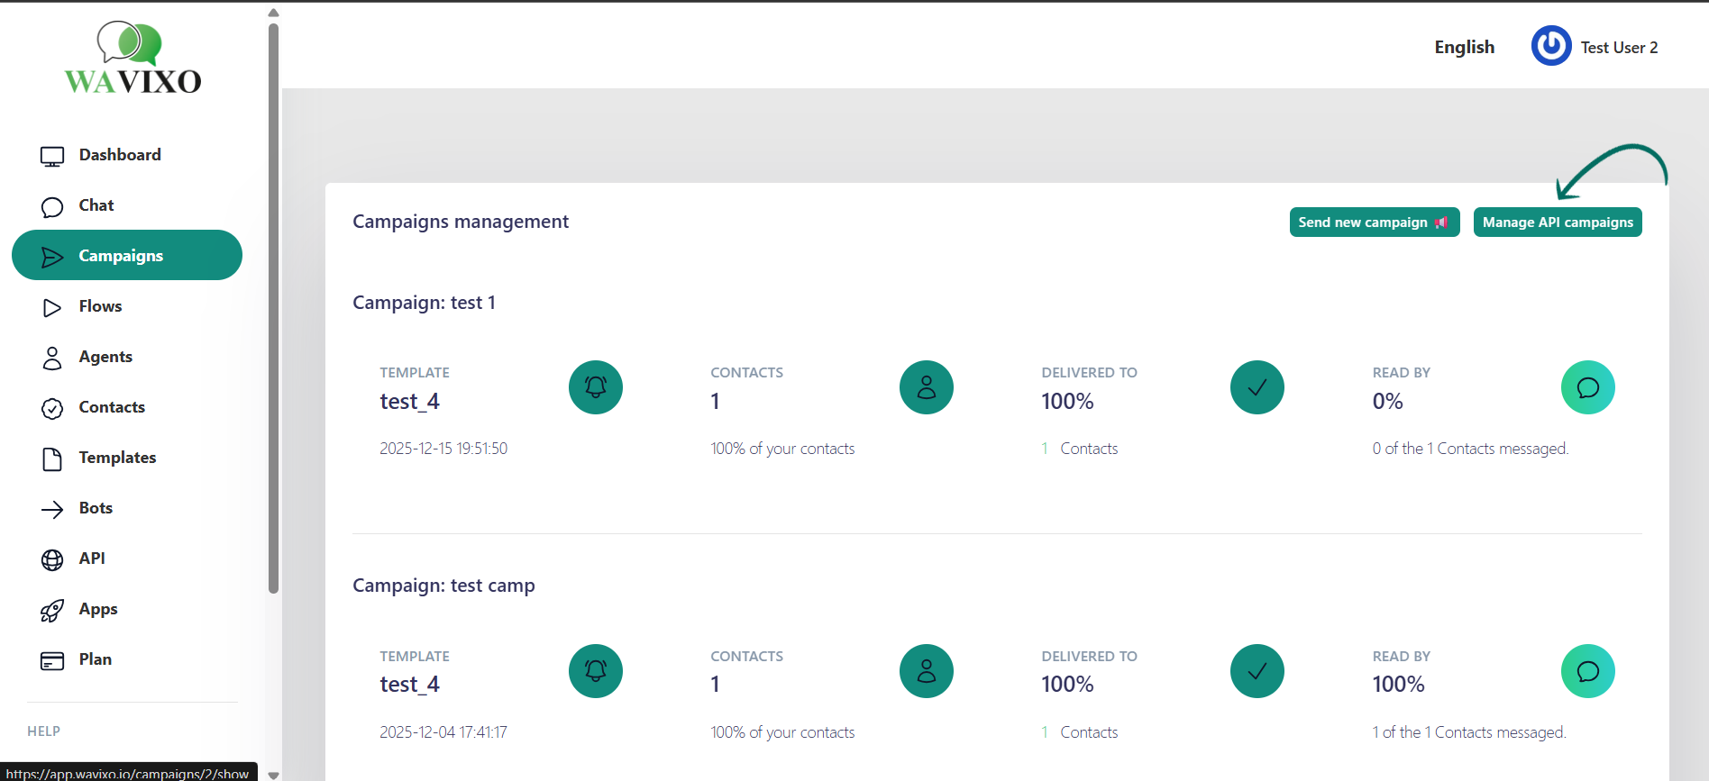Go to Chat in the sidebar
The width and height of the screenshot is (1709, 781).
pyautogui.click(x=96, y=205)
